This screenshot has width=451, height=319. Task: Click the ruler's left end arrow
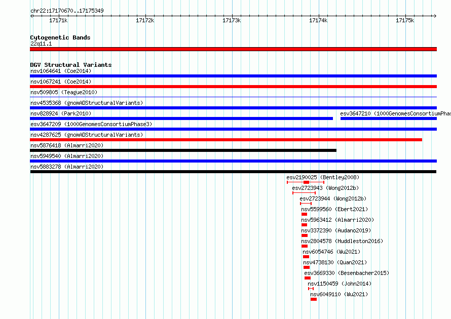click(32, 16)
